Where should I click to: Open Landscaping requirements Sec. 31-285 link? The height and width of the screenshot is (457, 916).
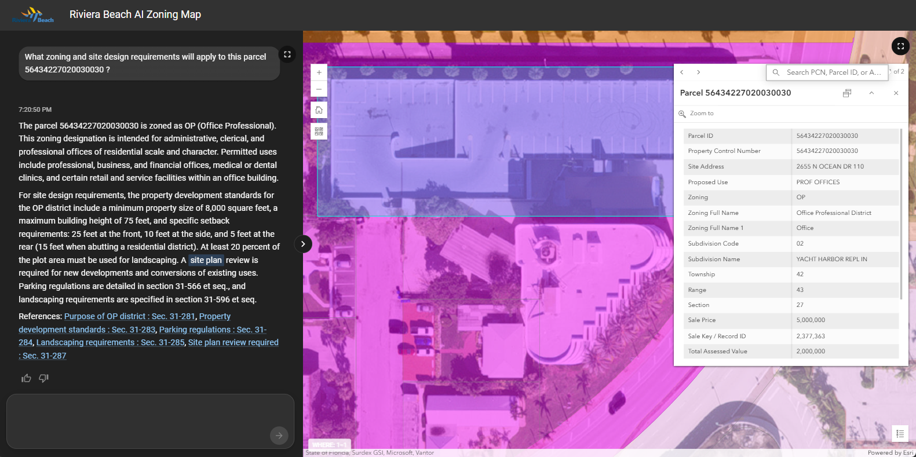click(110, 342)
